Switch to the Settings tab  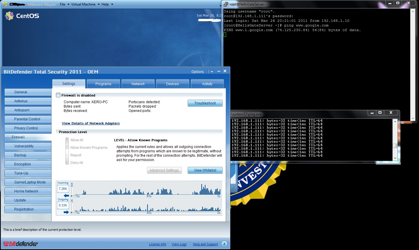click(x=69, y=84)
